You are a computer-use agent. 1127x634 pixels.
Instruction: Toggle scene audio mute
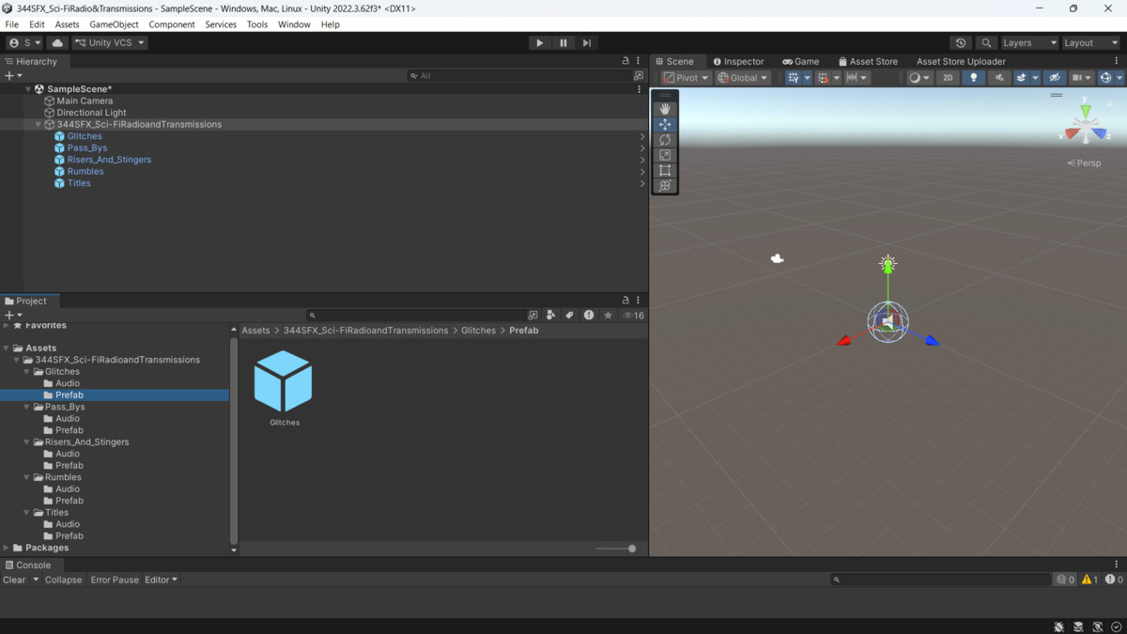pos(999,78)
